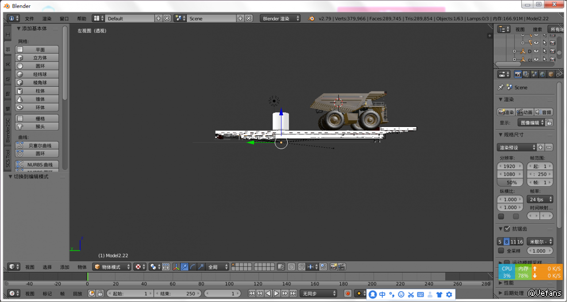Image resolution: width=567 pixels, height=302 pixels.
Task: Add a 立方体 cube mesh
Action: coord(37,58)
